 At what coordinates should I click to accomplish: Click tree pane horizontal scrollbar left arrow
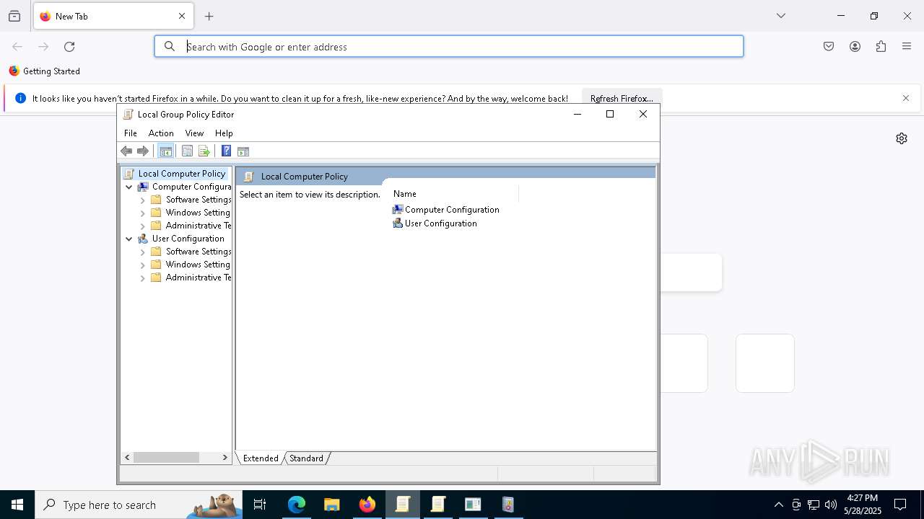click(127, 458)
